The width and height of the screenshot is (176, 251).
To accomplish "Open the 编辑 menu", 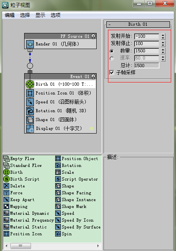I will (10, 15).
